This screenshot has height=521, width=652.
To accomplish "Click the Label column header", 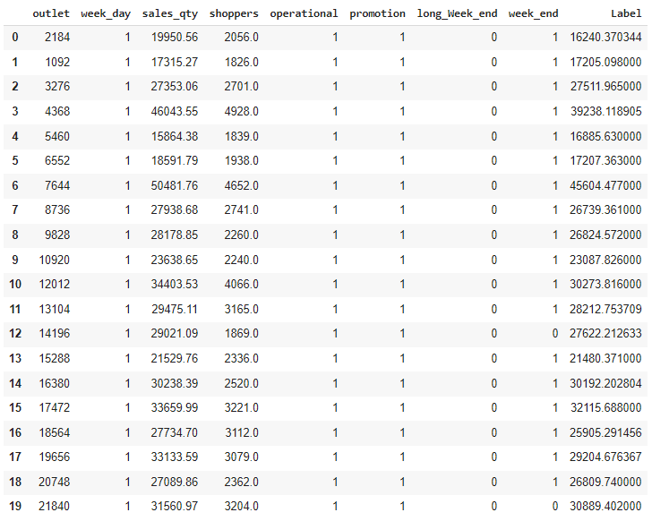I will tap(626, 13).
